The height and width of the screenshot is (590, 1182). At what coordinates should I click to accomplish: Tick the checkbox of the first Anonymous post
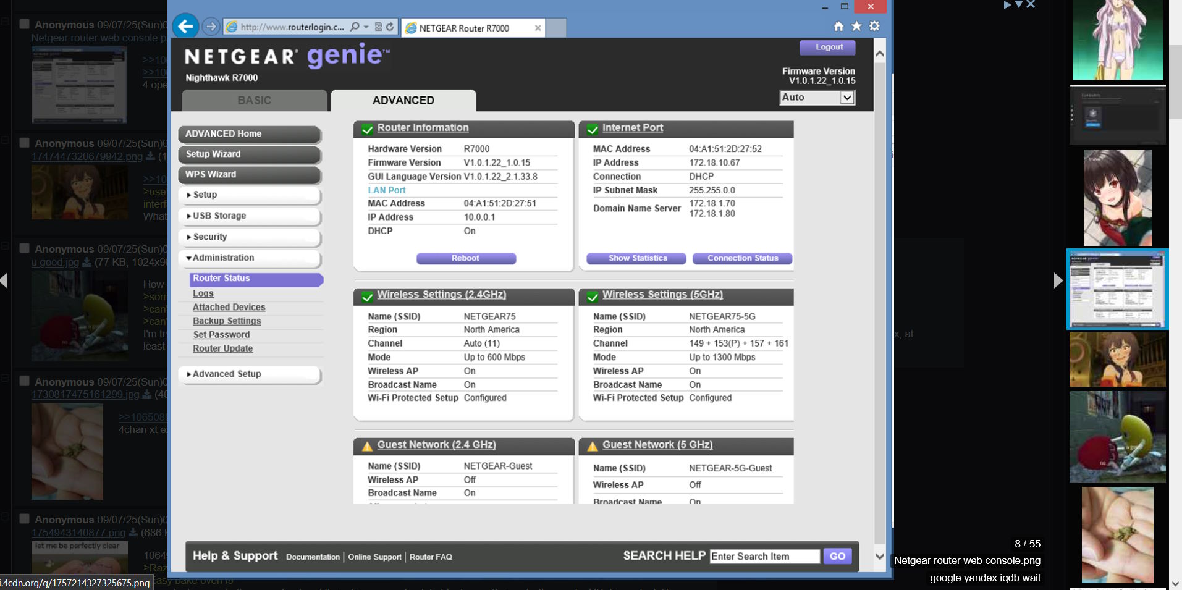tap(24, 24)
